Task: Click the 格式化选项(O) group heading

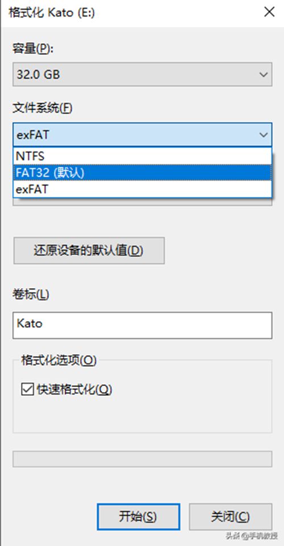Action: [59, 360]
